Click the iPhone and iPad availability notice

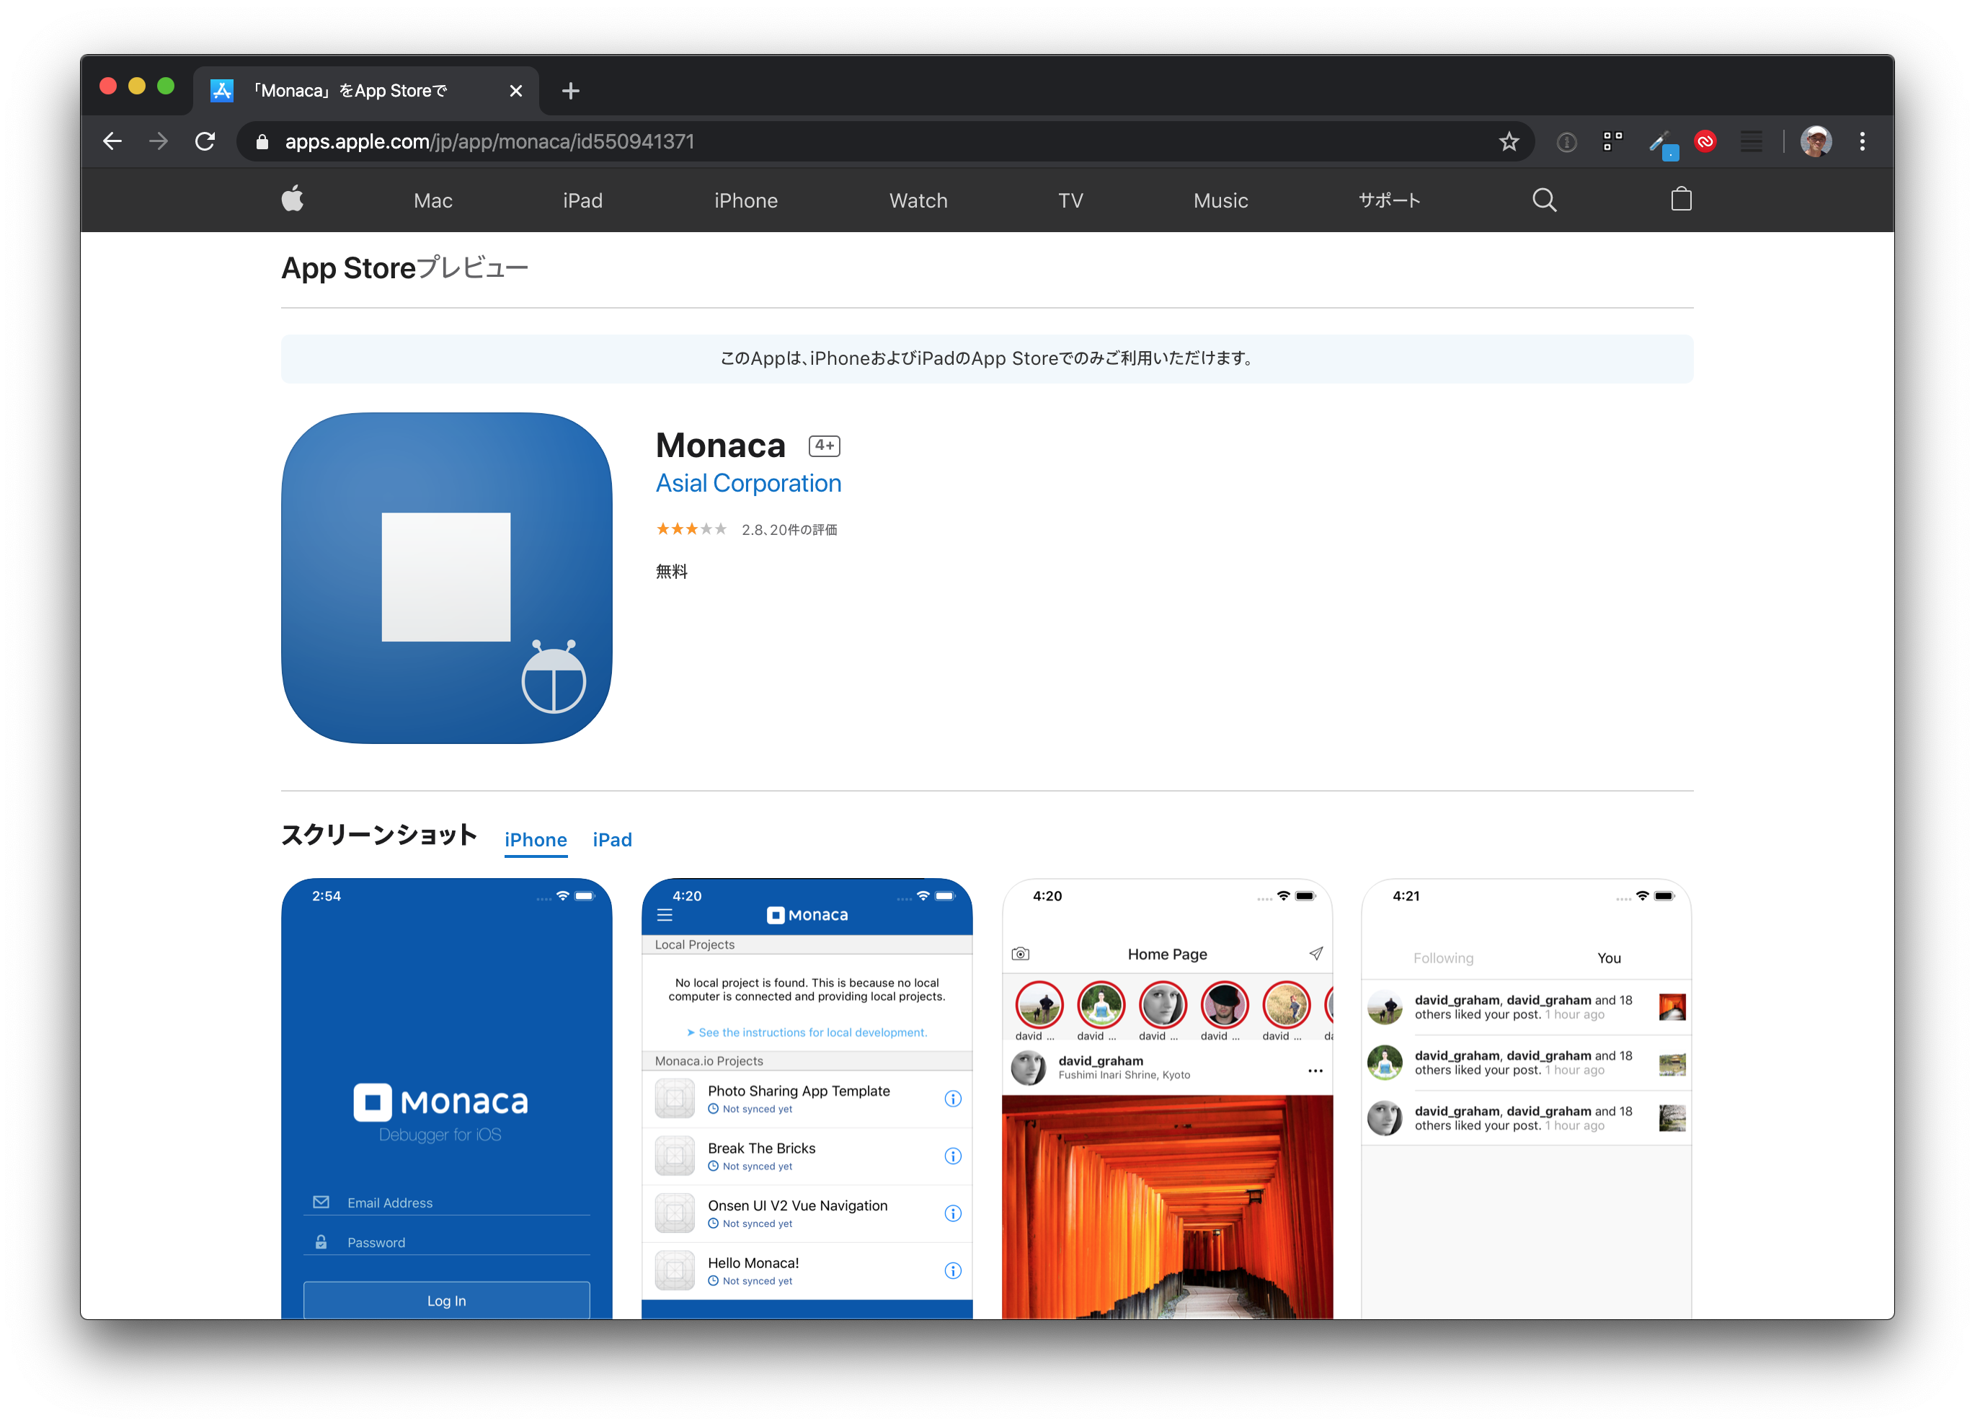[x=987, y=358]
